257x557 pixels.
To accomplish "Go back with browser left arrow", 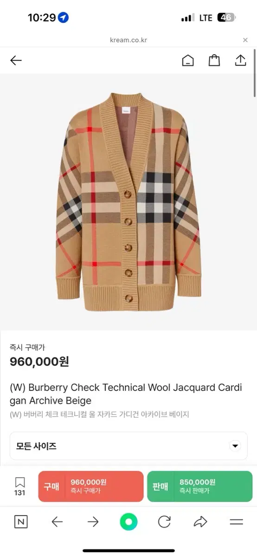I will pyautogui.click(x=57, y=522).
